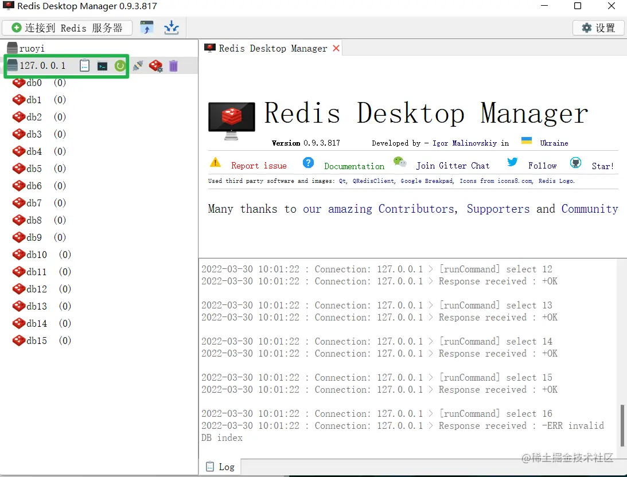This screenshot has height=477, width=627.
Task: Click the edit connection settings Redis gear icon
Action: pyautogui.click(x=156, y=65)
